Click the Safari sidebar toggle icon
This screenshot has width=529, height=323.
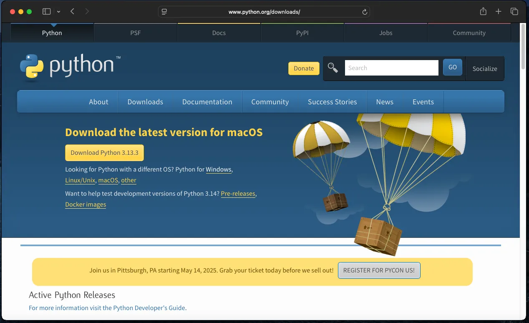pyautogui.click(x=46, y=12)
